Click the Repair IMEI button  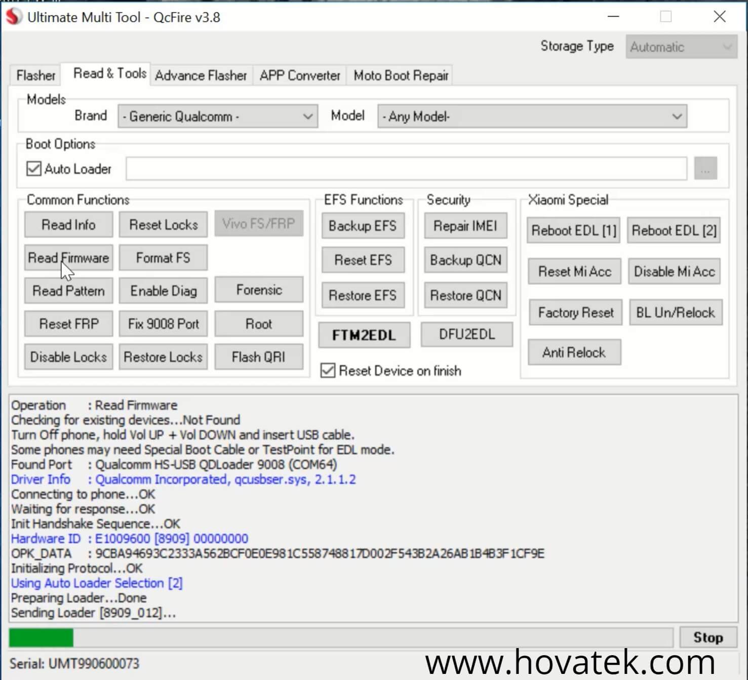click(465, 225)
